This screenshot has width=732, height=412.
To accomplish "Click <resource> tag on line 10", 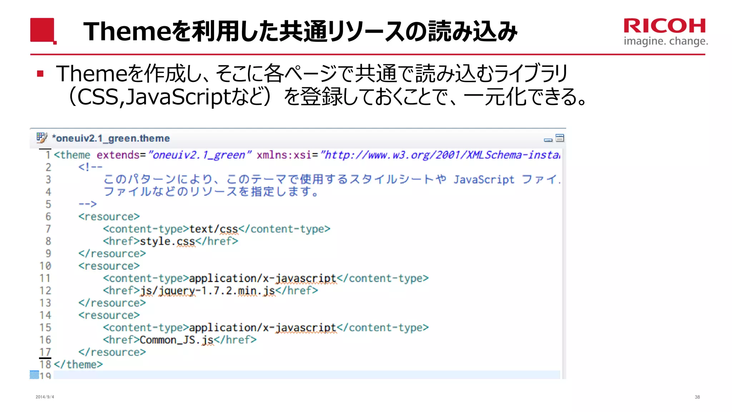I will (109, 266).
